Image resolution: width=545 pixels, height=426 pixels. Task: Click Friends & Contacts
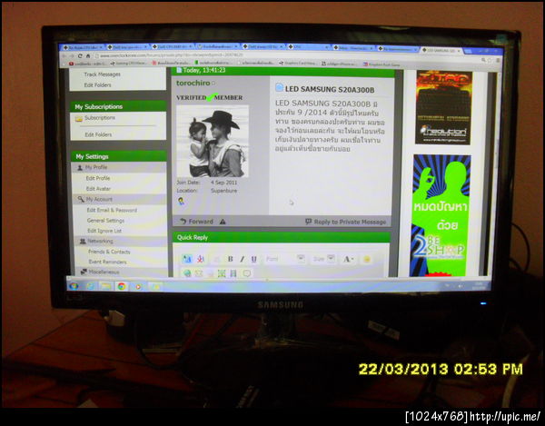point(109,252)
